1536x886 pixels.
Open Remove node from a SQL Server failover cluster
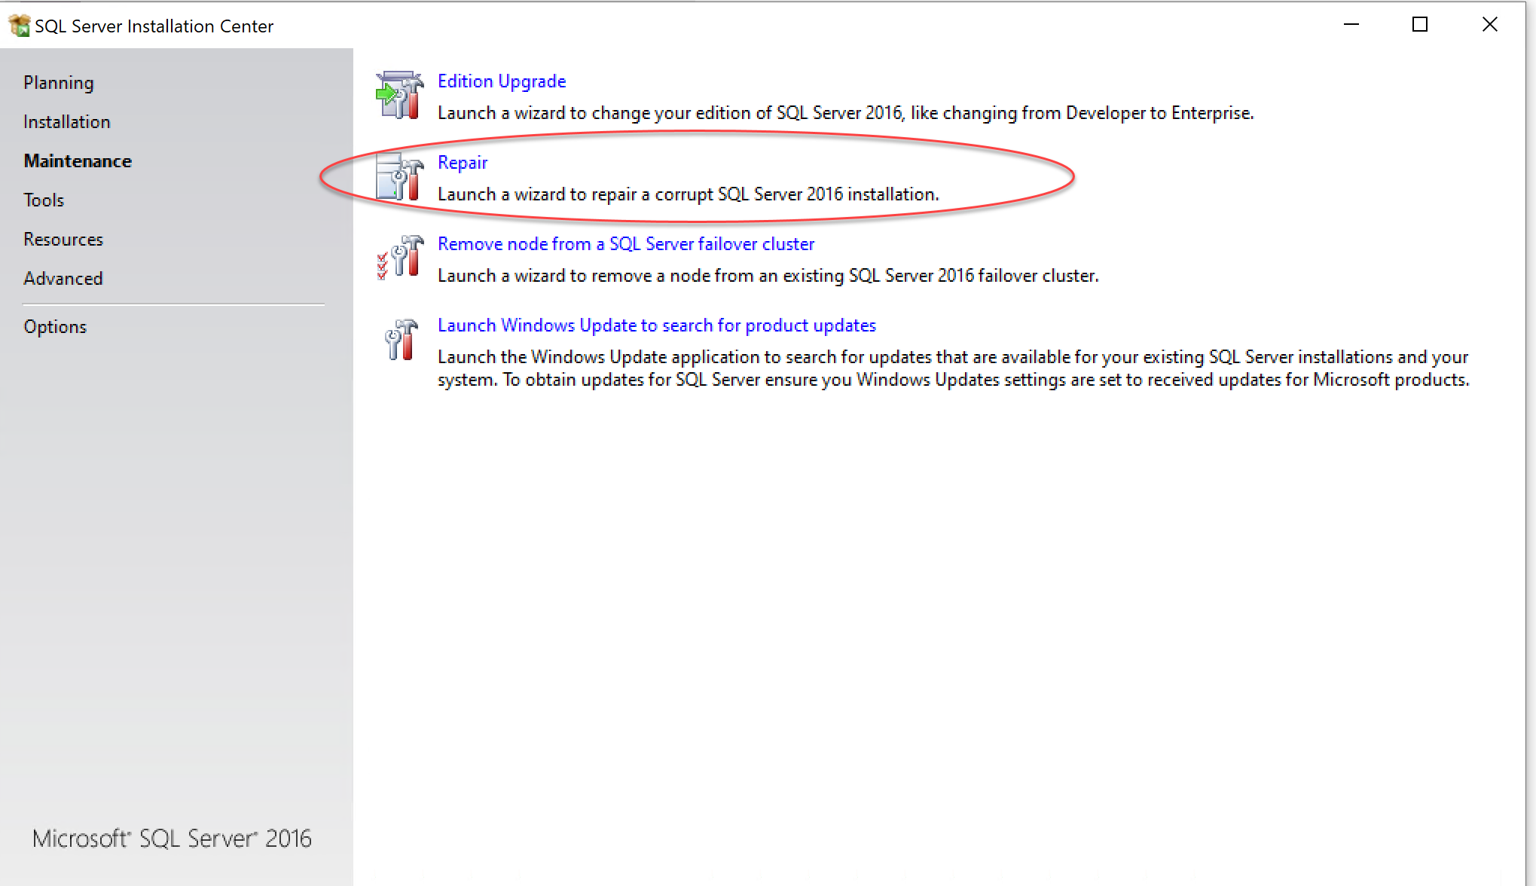tap(626, 243)
